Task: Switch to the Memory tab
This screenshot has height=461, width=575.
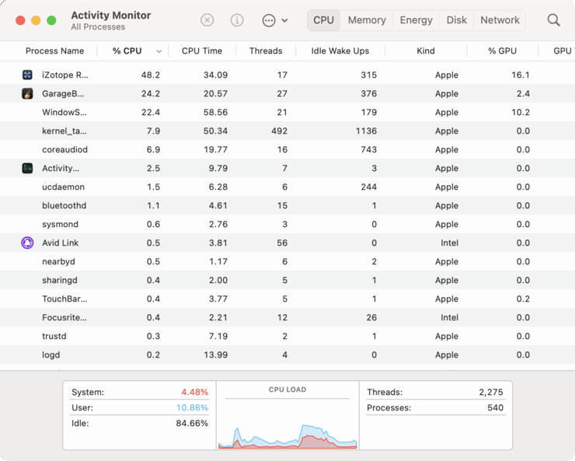Action: point(367,20)
